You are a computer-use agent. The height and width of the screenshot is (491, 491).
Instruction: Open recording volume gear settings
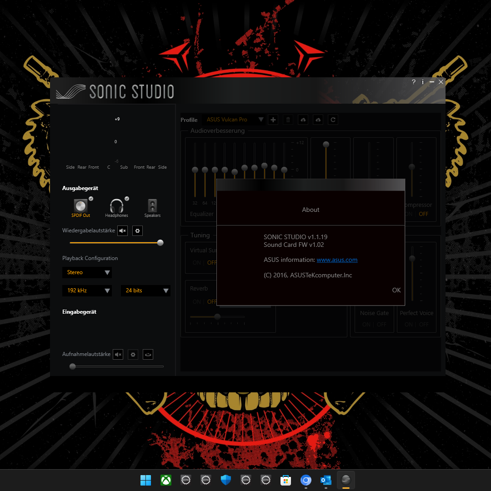click(133, 355)
